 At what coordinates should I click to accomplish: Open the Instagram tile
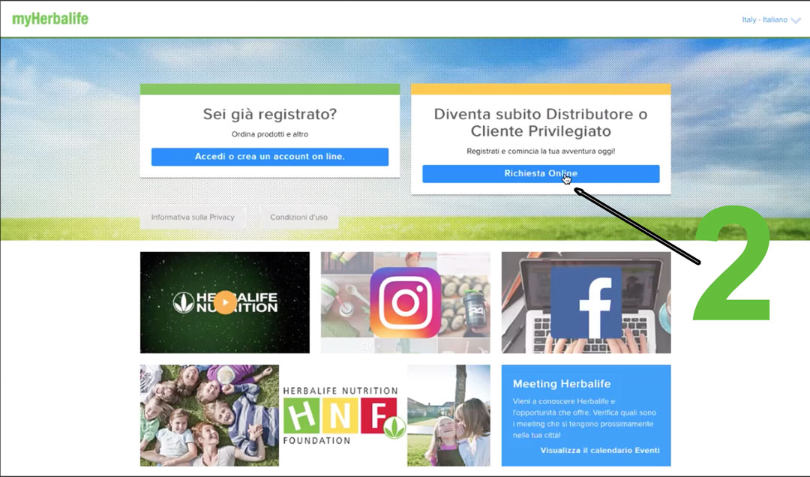coord(406,302)
